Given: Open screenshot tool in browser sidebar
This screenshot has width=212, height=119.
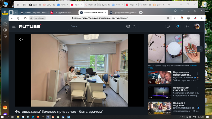Looking at the screenshot, I should 5,36.
